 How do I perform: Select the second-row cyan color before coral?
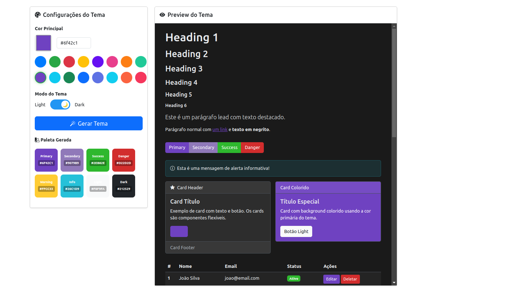112,78
